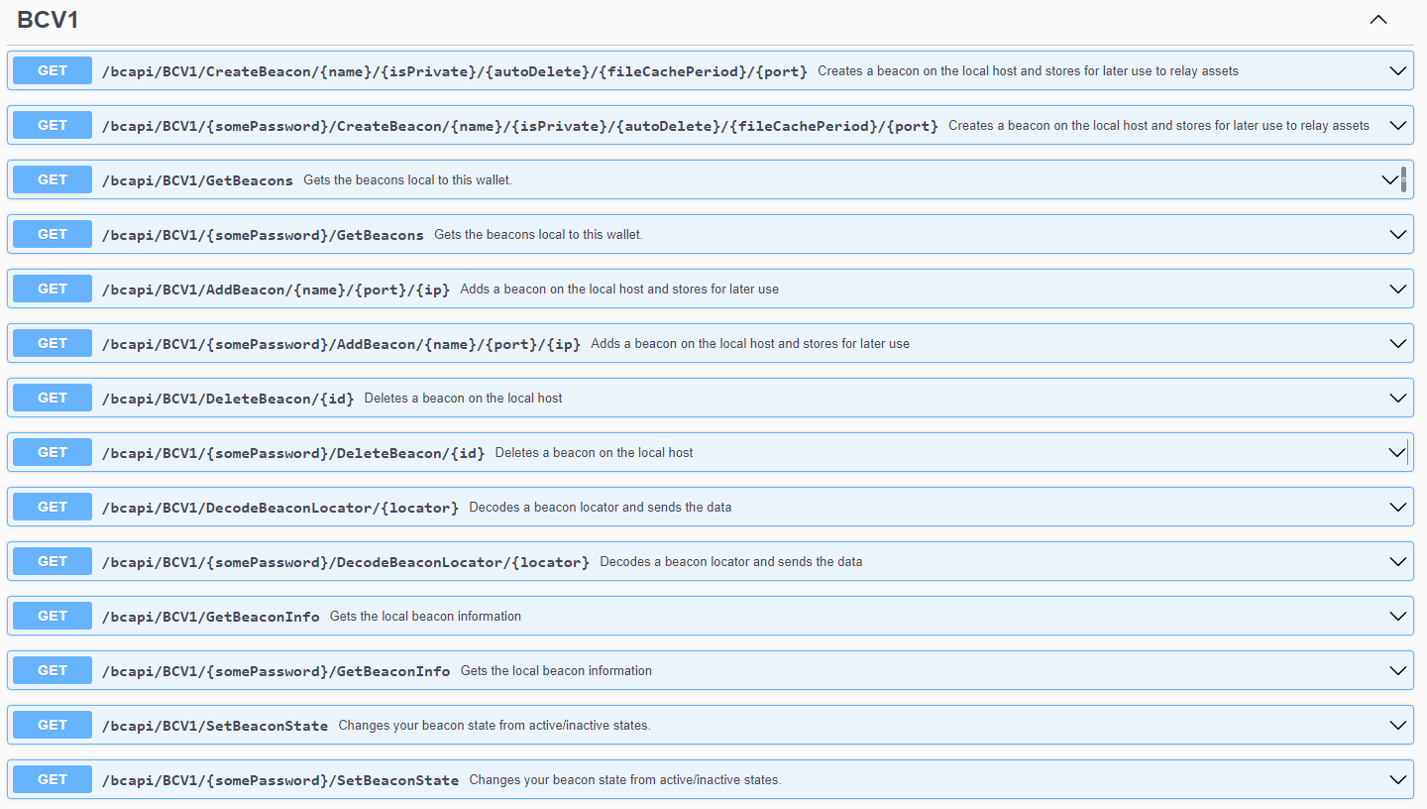Image resolution: width=1427 pixels, height=809 pixels.
Task: Select path /bcapi/BCV1/DeleteBeacon/{id}
Action: pos(228,399)
